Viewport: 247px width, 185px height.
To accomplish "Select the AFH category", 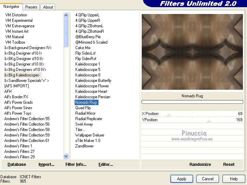I will tap(8, 91).
